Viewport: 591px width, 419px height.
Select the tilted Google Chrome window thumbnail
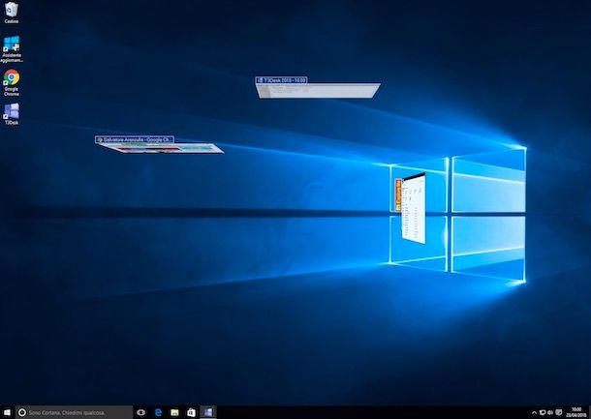[x=160, y=148]
